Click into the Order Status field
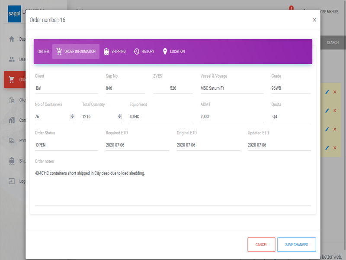The width and height of the screenshot is (346, 260). (x=66, y=145)
